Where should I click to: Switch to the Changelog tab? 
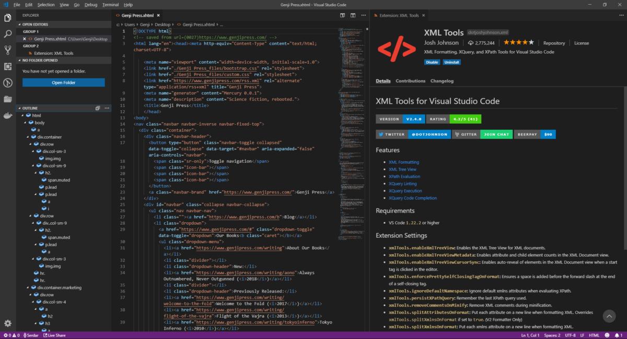click(x=442, y=81)
